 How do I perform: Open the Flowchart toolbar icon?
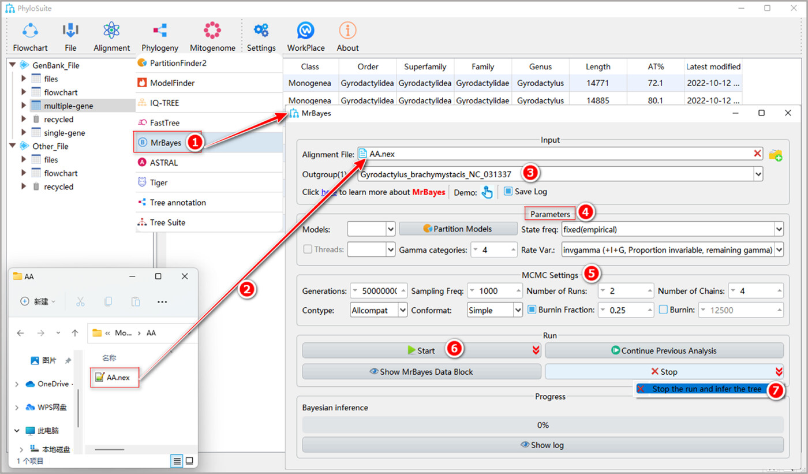pos(30,36)
